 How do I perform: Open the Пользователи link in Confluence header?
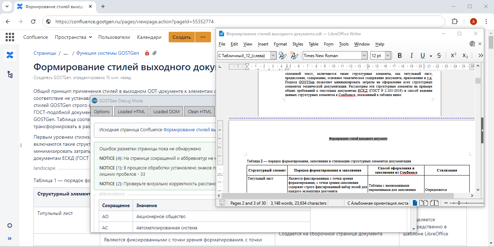[x=114, y=37]
